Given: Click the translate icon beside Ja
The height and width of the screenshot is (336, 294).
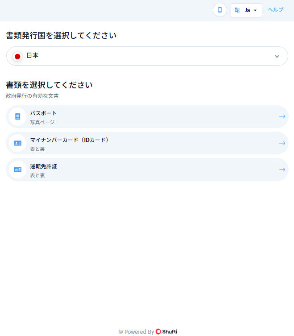Looking at the screenshot, I should coord(237,10).
